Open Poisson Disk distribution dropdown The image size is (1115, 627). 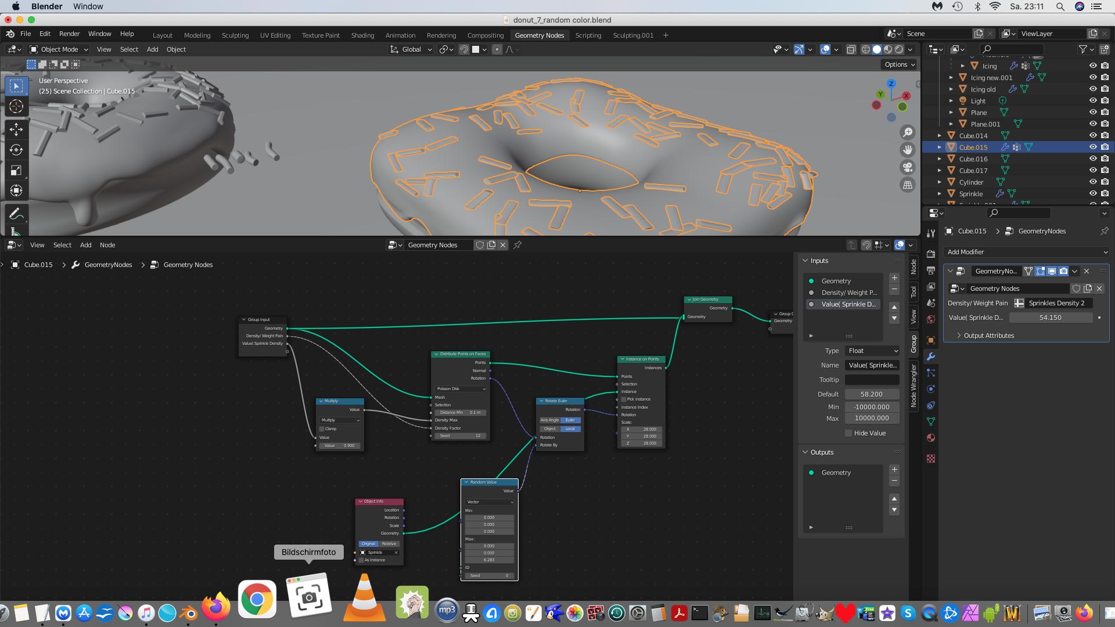pyautogui.click(x=461, y=389)
